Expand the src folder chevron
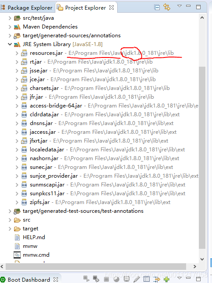The height and width of the screenshot is (283, 212). tap(10, 220)
